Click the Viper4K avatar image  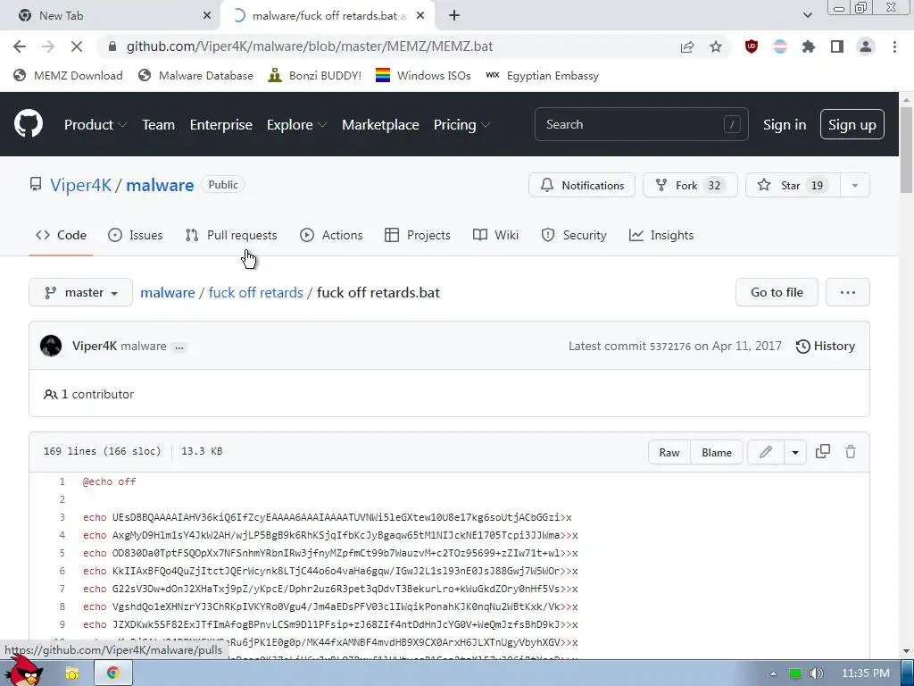click(51, 346)
